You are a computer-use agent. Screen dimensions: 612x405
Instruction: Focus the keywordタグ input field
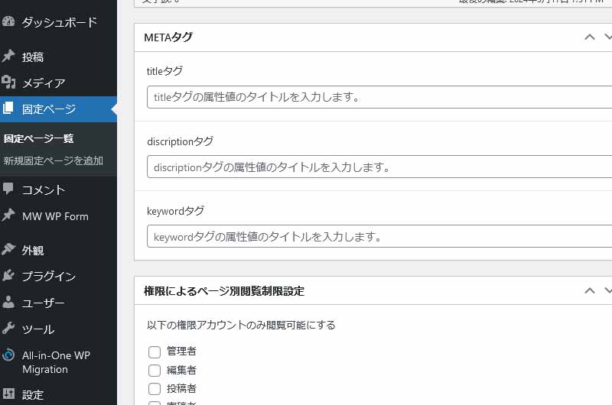coord(379,236)
